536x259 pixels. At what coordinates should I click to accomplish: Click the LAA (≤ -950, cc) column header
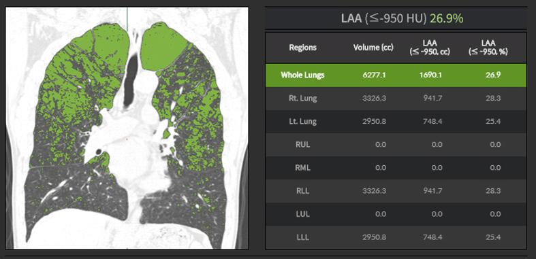point(430,48)
